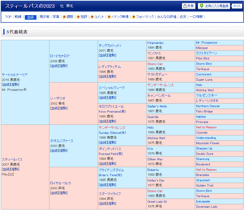Open Sovereign Lady link
The width and height of the screenshot is (244, 210).
pos(207,206)
